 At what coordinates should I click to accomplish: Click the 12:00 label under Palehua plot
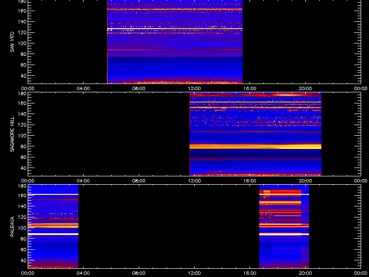tap(194, 273)
